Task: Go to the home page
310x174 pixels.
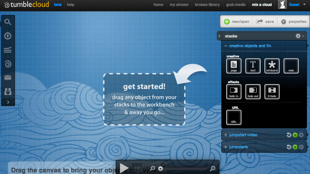Action: click(158, 5)
